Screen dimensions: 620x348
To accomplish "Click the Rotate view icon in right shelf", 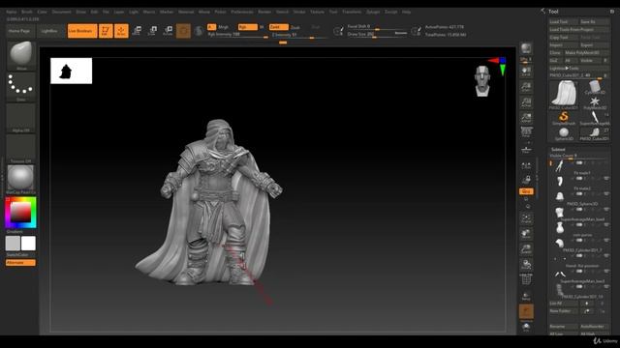I will (526, 264).
